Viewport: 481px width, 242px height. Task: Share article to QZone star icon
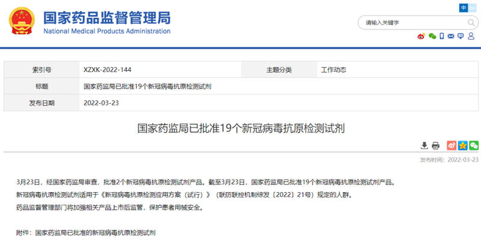pos(462,145)
